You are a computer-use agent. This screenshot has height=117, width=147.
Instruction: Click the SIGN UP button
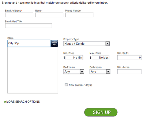pyautogui.click(x=101, y=112)
